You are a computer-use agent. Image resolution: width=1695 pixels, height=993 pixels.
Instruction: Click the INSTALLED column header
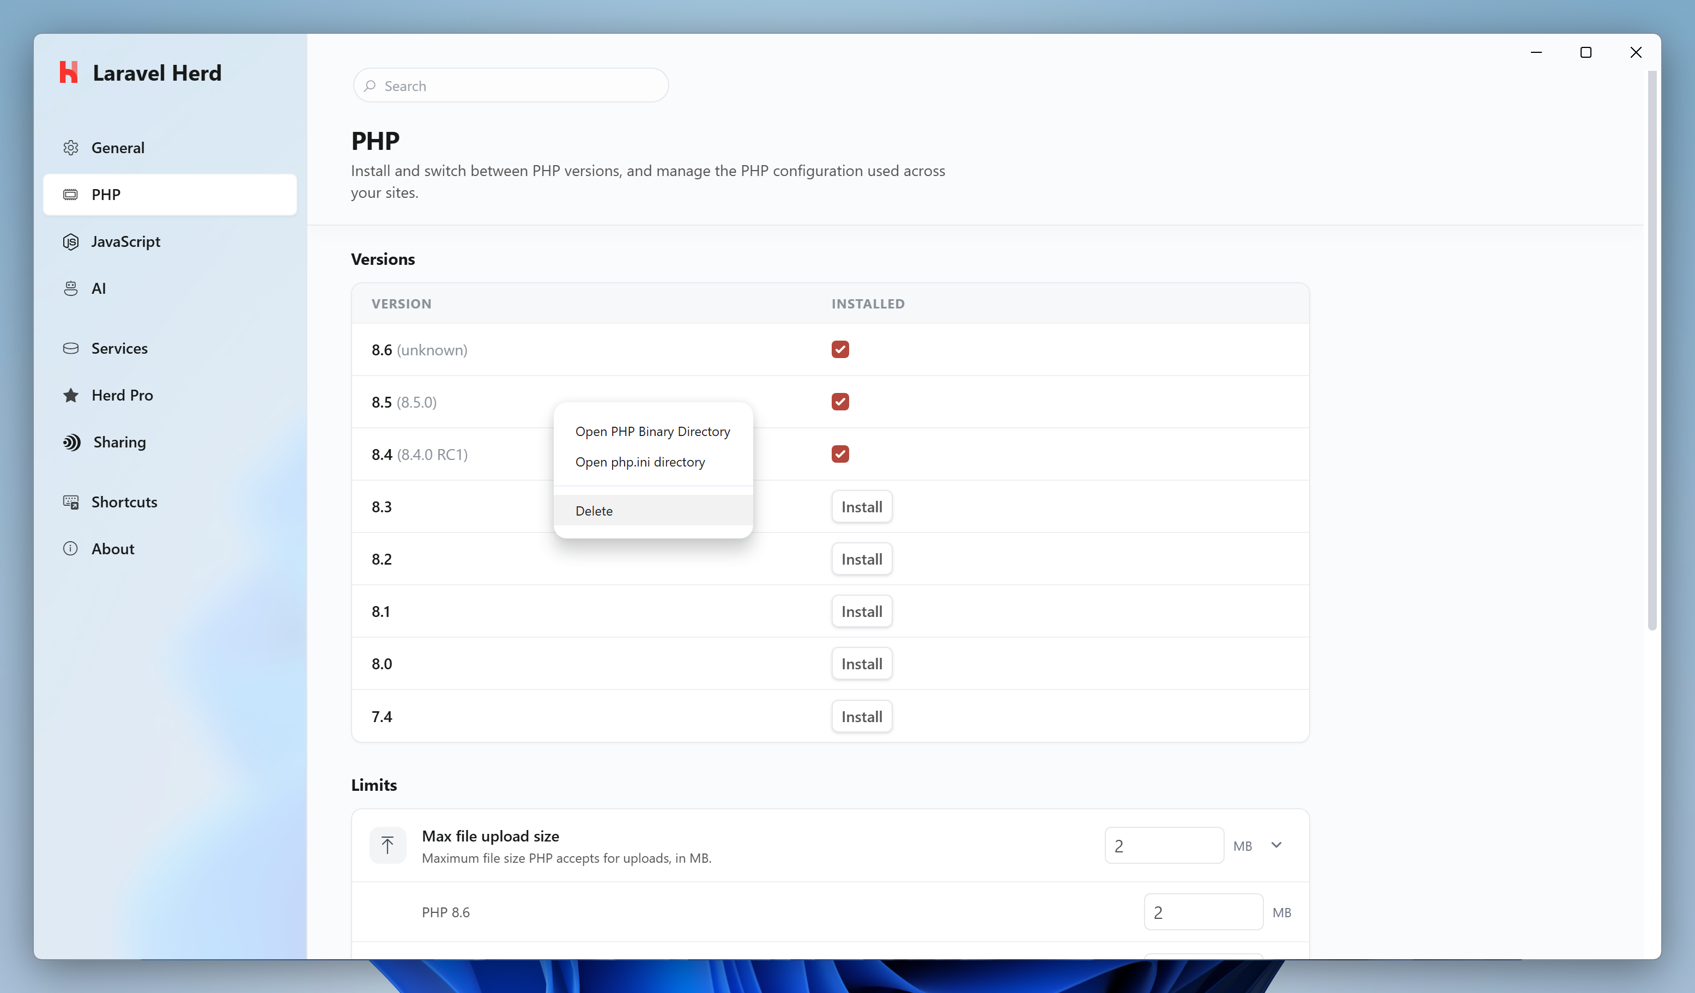(868, 304)
